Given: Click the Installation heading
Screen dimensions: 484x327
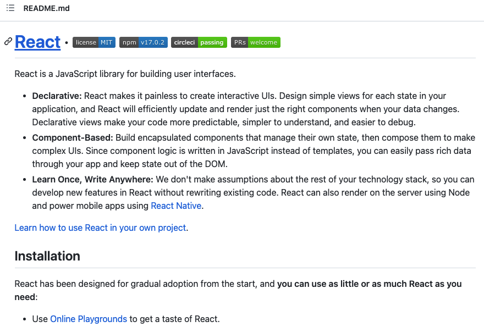Looking at the screenshot, I should point(47,256).
